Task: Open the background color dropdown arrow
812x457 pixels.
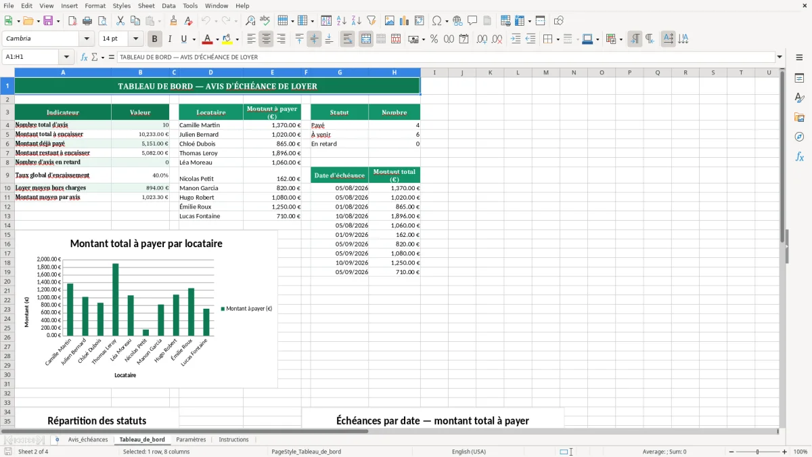Action: (x=237, y=39)
